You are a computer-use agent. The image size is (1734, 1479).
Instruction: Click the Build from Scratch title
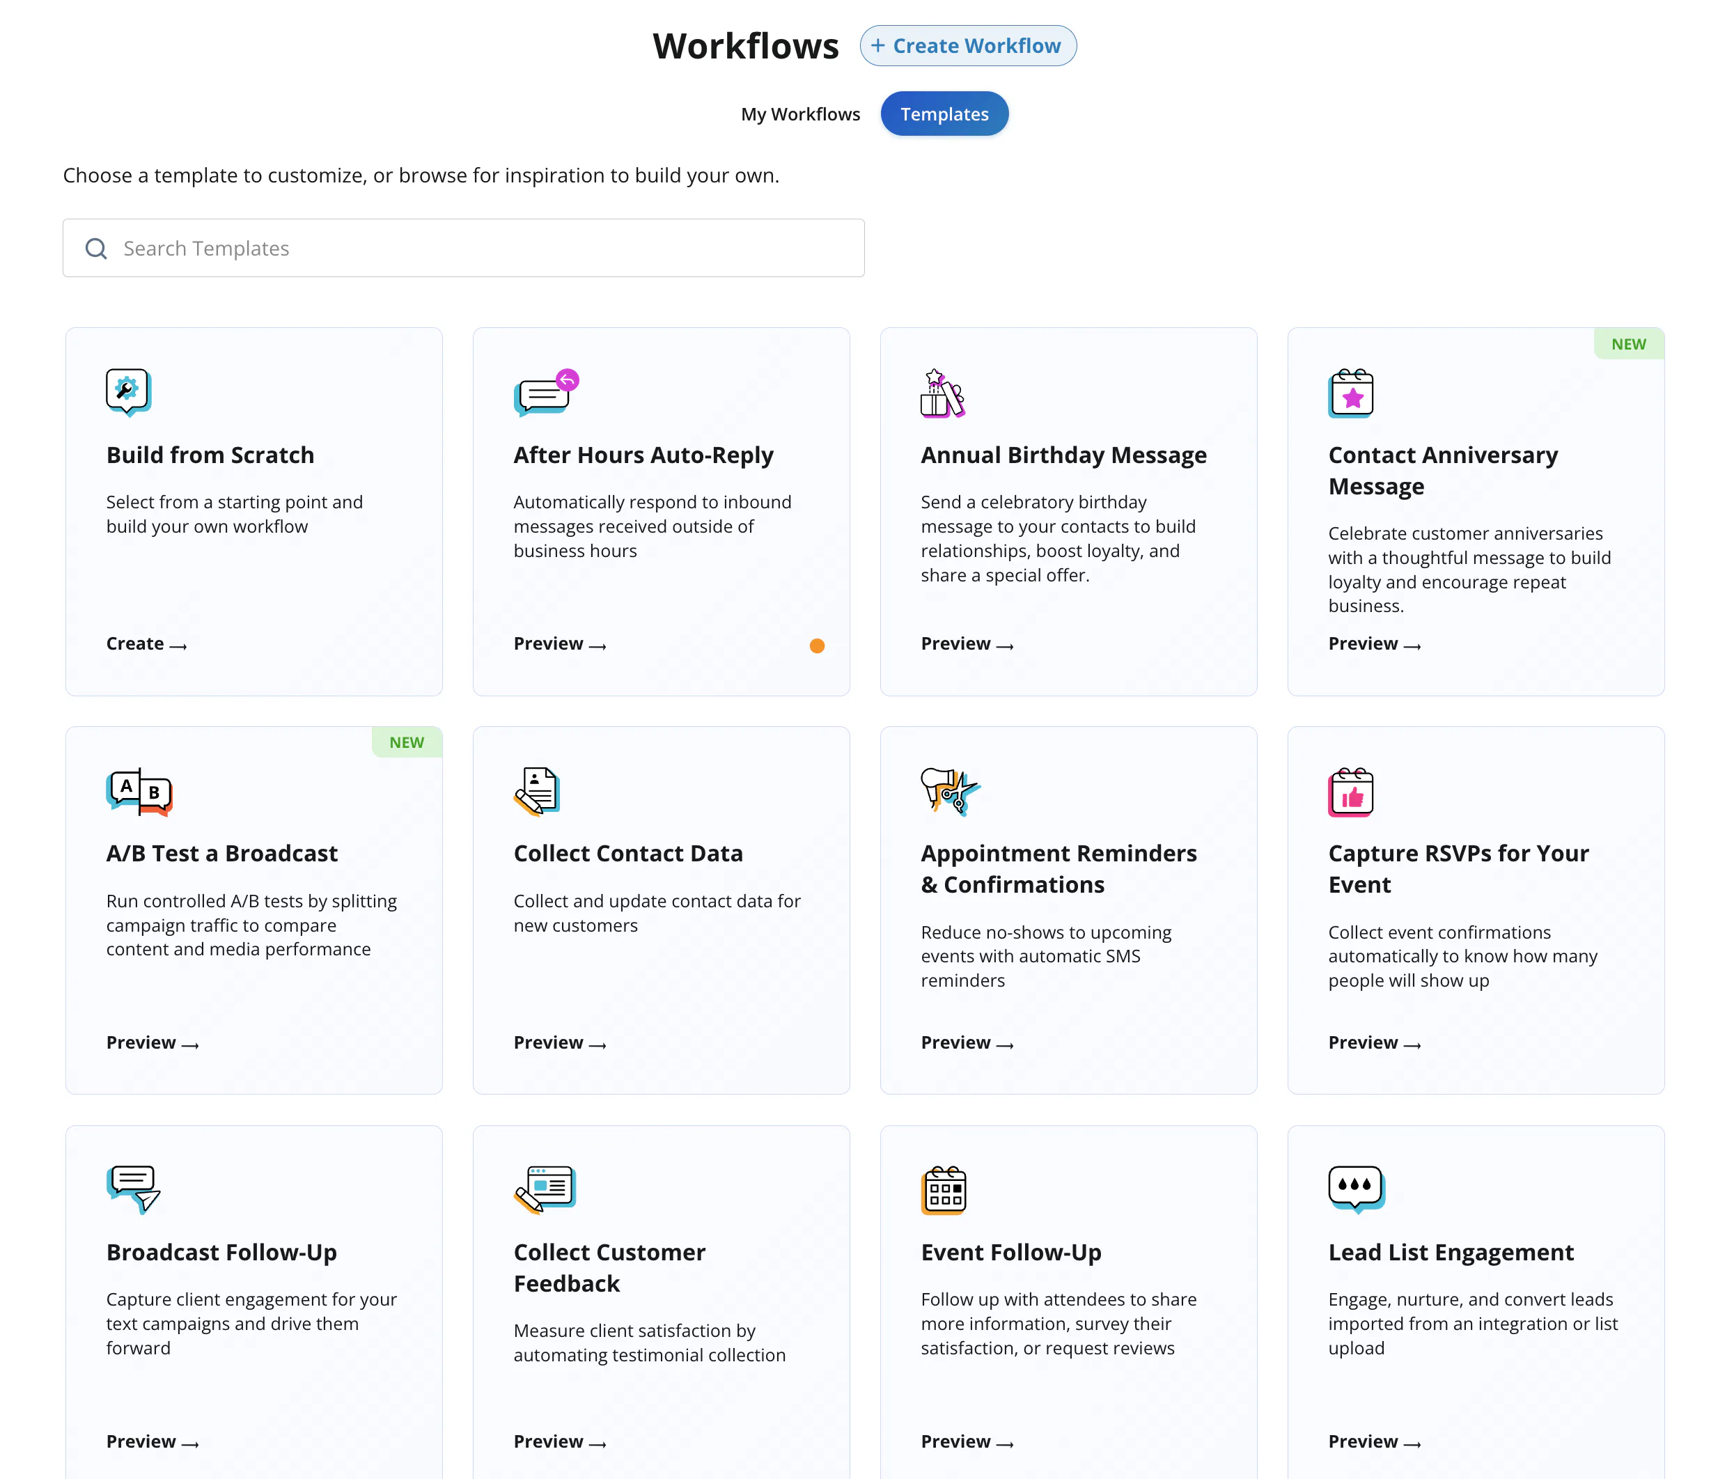click(210, 455)
